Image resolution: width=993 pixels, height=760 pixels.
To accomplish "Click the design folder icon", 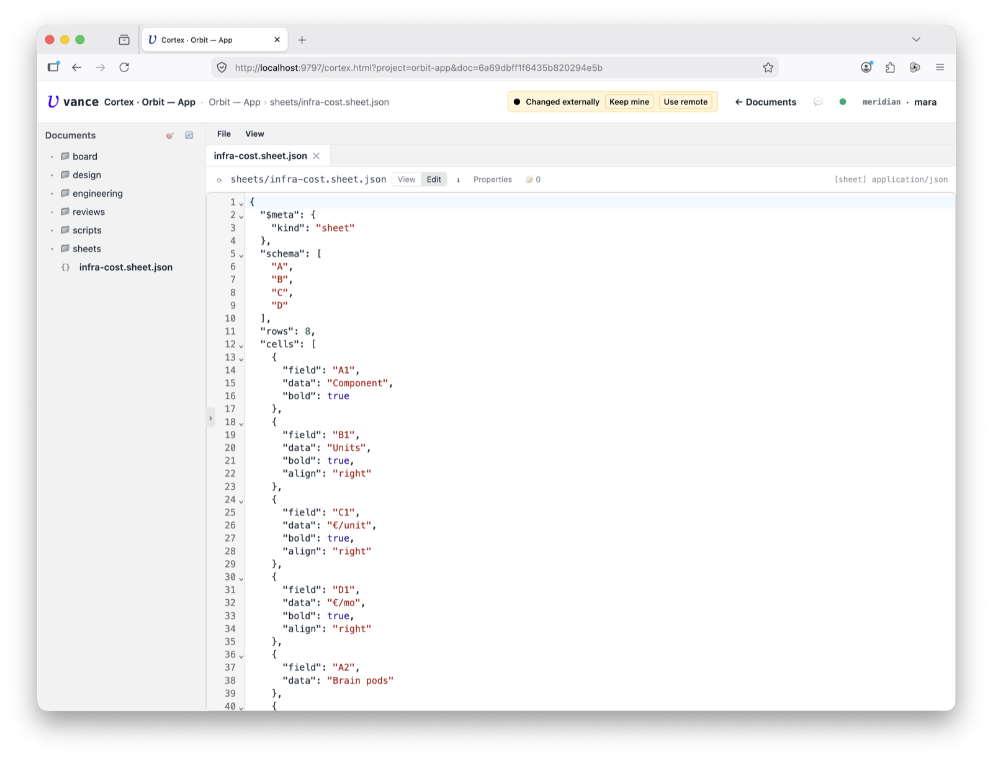I will click(65, 175).
